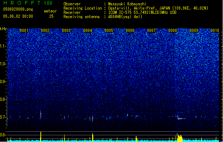Click the 0.7 kHz axis label
The image size is (223, 142).
click(x=3, y=117)
